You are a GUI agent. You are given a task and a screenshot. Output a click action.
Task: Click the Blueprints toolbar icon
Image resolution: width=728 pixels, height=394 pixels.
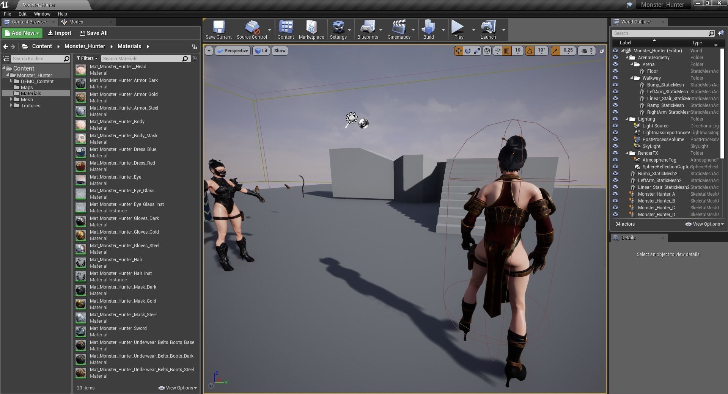[x=368, y=30]
